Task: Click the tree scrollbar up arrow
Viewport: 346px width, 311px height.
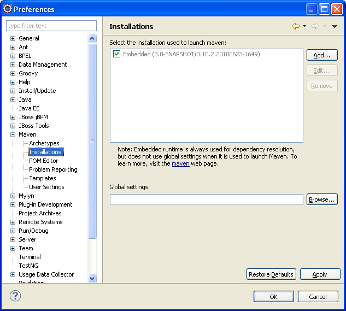Action: tap(92, 38)
